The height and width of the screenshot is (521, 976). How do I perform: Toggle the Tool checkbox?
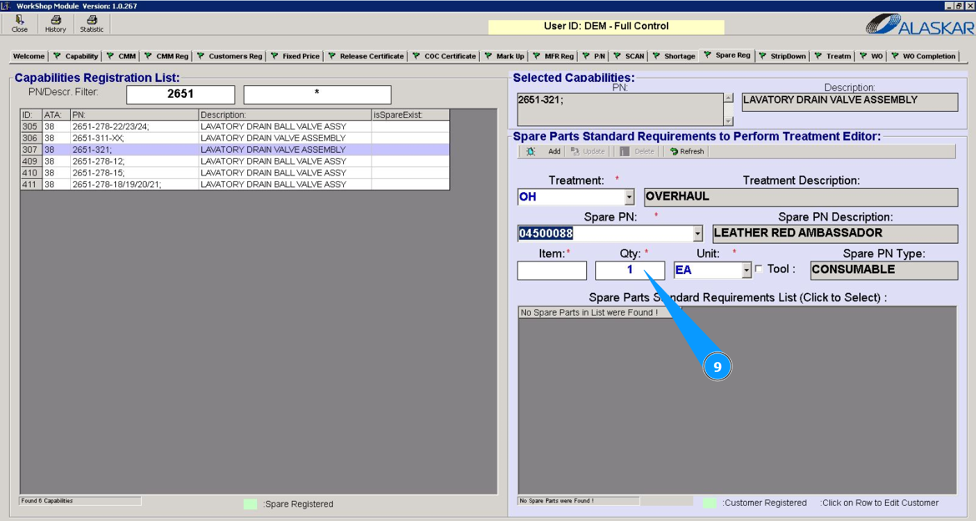click(x=759, y=269)
